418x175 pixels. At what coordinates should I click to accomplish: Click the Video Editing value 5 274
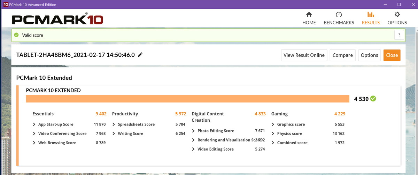click(x=260, y=149)
